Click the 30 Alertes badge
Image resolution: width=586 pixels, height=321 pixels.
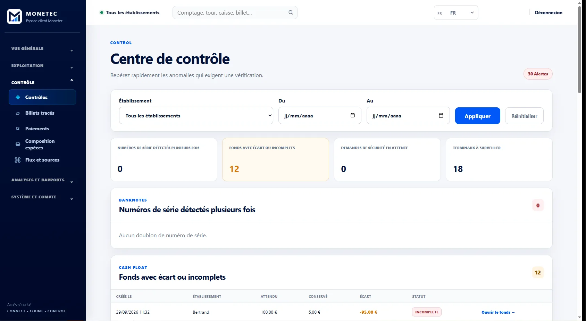(538, 74)
